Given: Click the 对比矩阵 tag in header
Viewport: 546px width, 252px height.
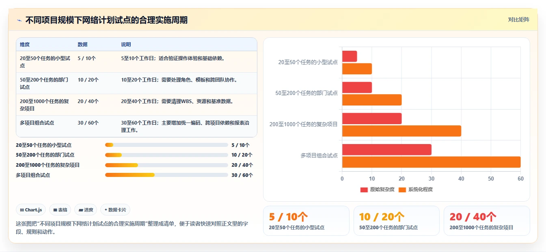Looking at the screenshot, I should coord(518,19).
